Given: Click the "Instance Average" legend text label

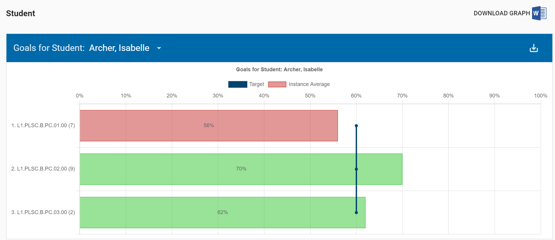Looking at the screenshot, I should [309, 85].
